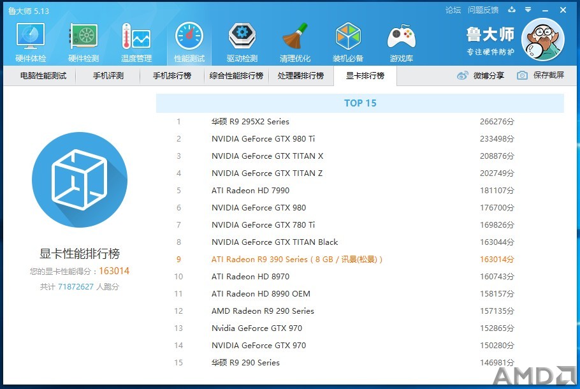
Task: Open the 硬件检测 hardware detection section
Action: click(x=83, y=43)
